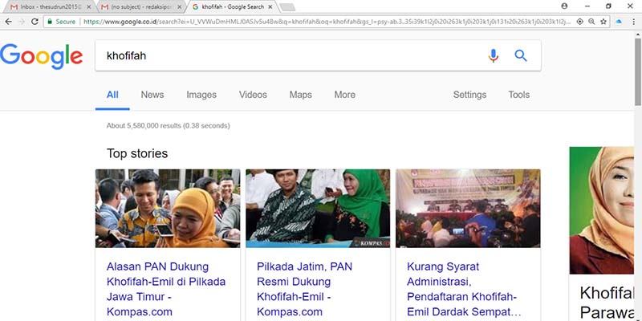Open the search Tools options

tap(518, 95)
